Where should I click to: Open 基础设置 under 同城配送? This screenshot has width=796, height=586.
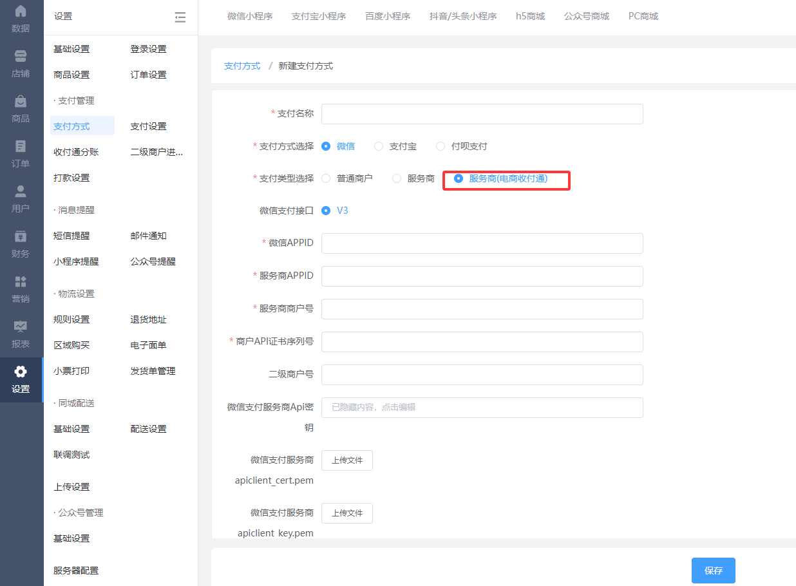71,429
